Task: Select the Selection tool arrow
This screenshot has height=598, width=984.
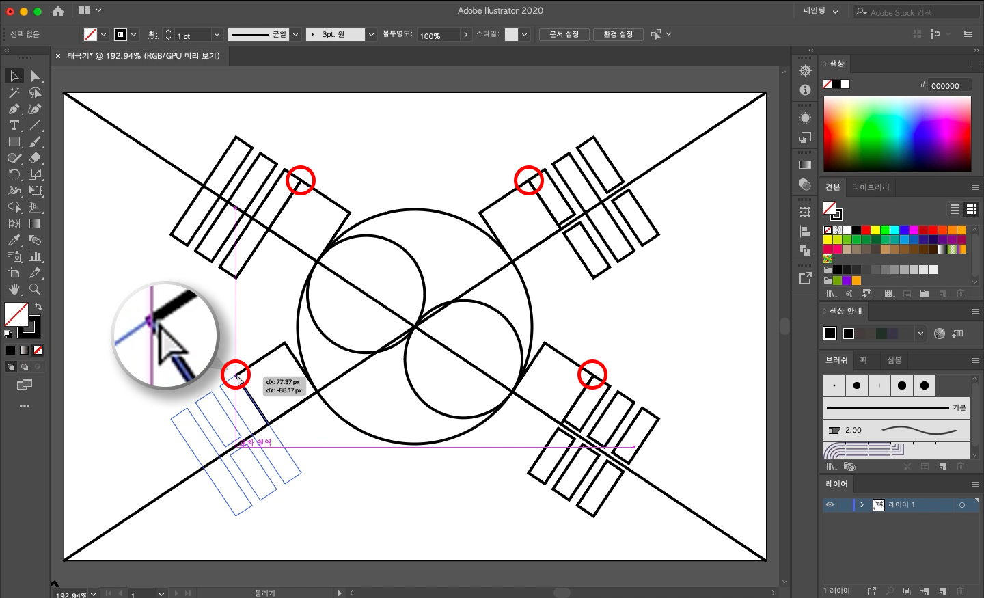Action: point(14,76)
